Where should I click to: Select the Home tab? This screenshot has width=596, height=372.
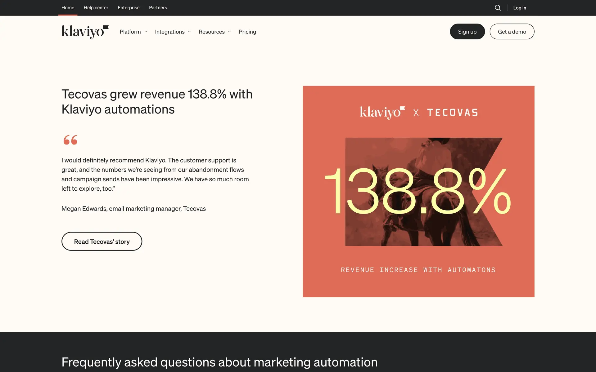[68, 8]
